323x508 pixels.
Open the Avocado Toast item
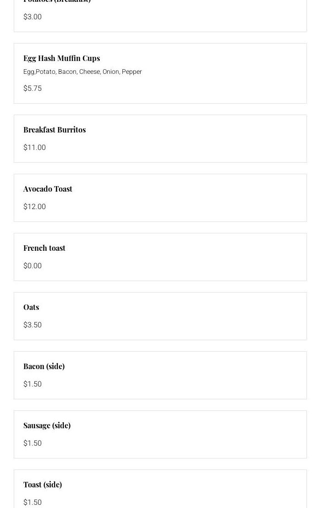pos(48,189)
